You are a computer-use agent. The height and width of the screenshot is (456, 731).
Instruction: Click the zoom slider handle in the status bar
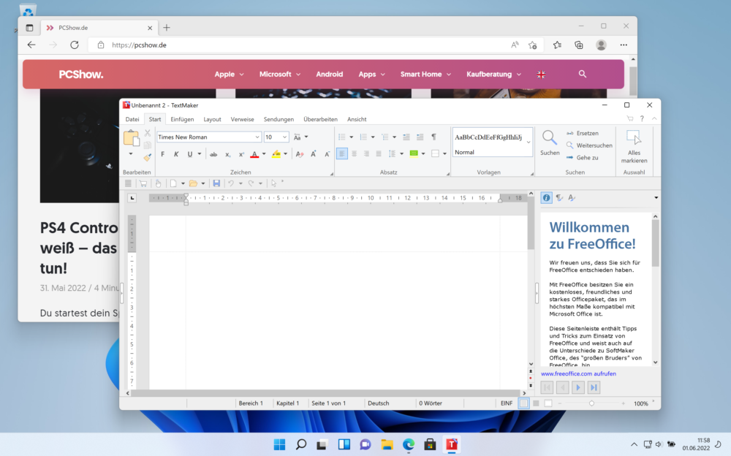591,403
